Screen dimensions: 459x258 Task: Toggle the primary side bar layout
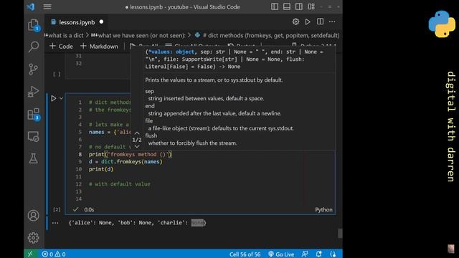[275, 6]
